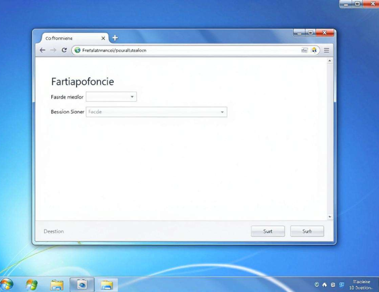The image size is (379, 292).
Task: Close the Co-fronniene tab
Action: (103, 39)
